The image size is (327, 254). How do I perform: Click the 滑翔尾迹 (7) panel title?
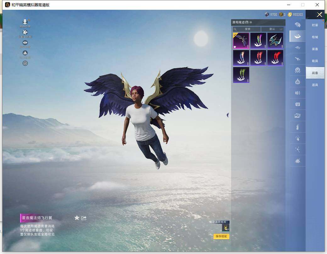click(240, 22)
